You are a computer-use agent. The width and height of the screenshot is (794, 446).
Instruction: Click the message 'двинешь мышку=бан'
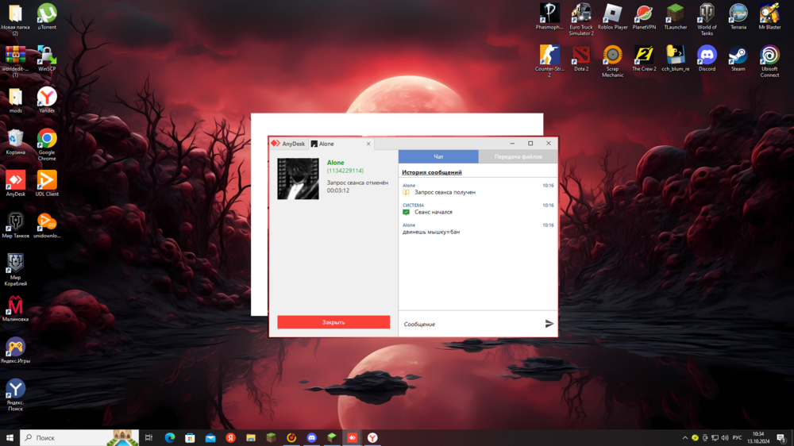tap(431, 232)
